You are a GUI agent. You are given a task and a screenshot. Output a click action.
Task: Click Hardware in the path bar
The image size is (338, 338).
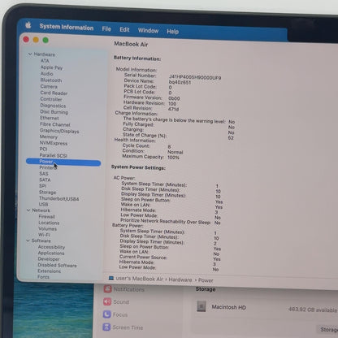(x=180, y=279)
